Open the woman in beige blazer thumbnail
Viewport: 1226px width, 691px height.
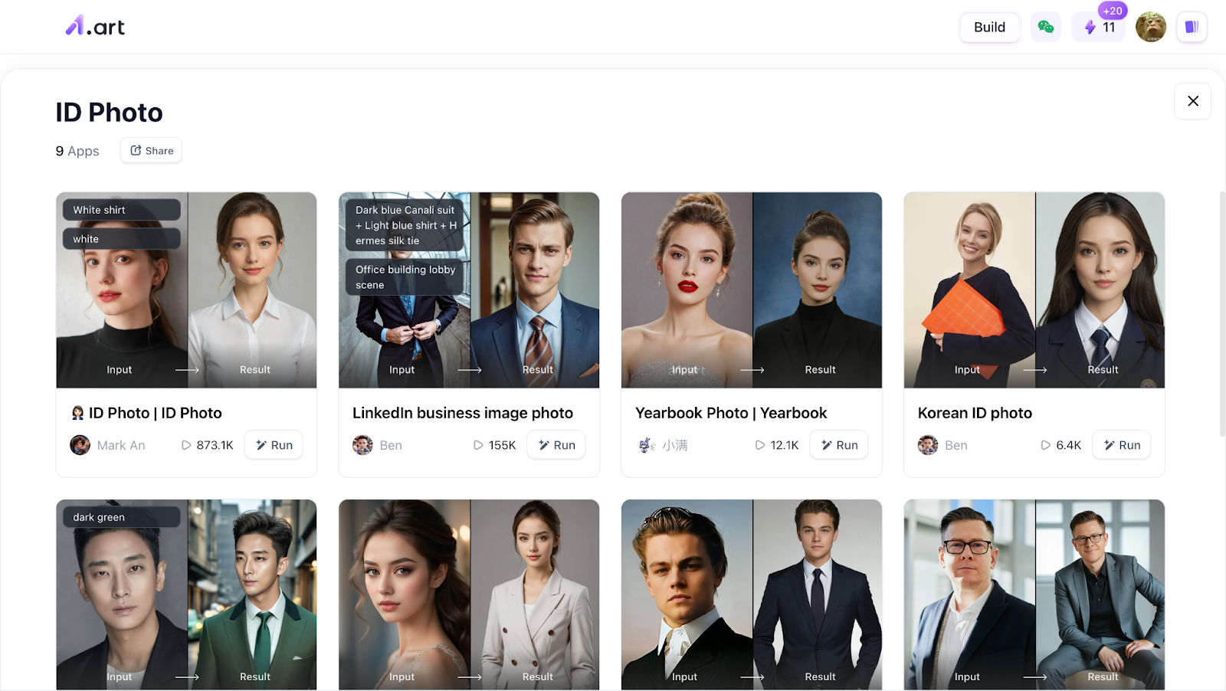click(x=469, y=595)
